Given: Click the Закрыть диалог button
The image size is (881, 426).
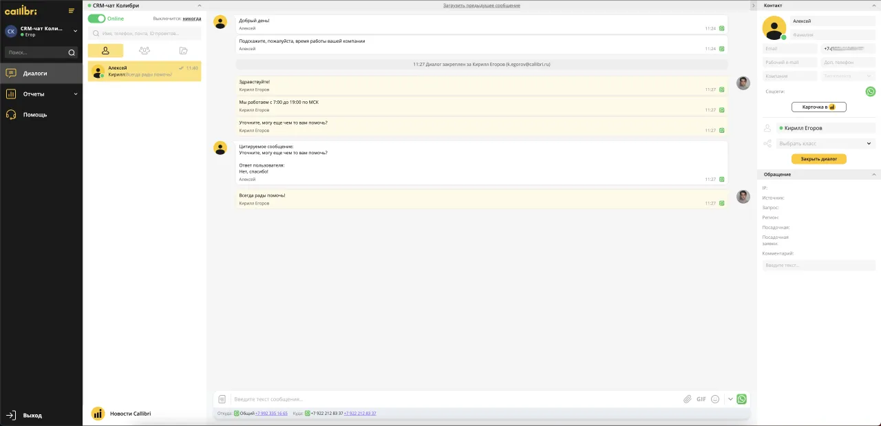Looking at the screenshot, I should pos(818,159).
